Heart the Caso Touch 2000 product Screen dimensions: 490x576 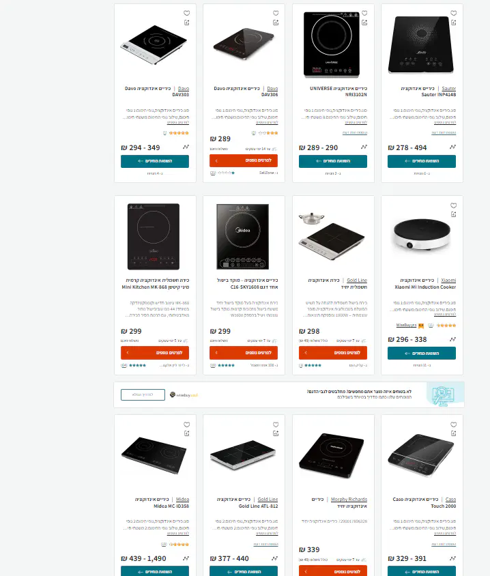pyautogui.click(x=454, y=424)
